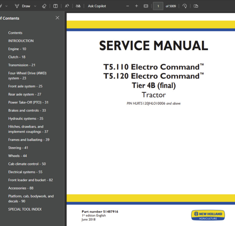
Task: Open the Contents entry in the outline
Action: pyautogui.click(x=15, y=33)
